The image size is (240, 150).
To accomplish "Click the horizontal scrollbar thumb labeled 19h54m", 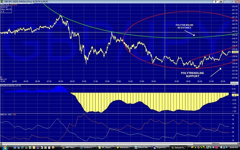I will pos(215,143).
